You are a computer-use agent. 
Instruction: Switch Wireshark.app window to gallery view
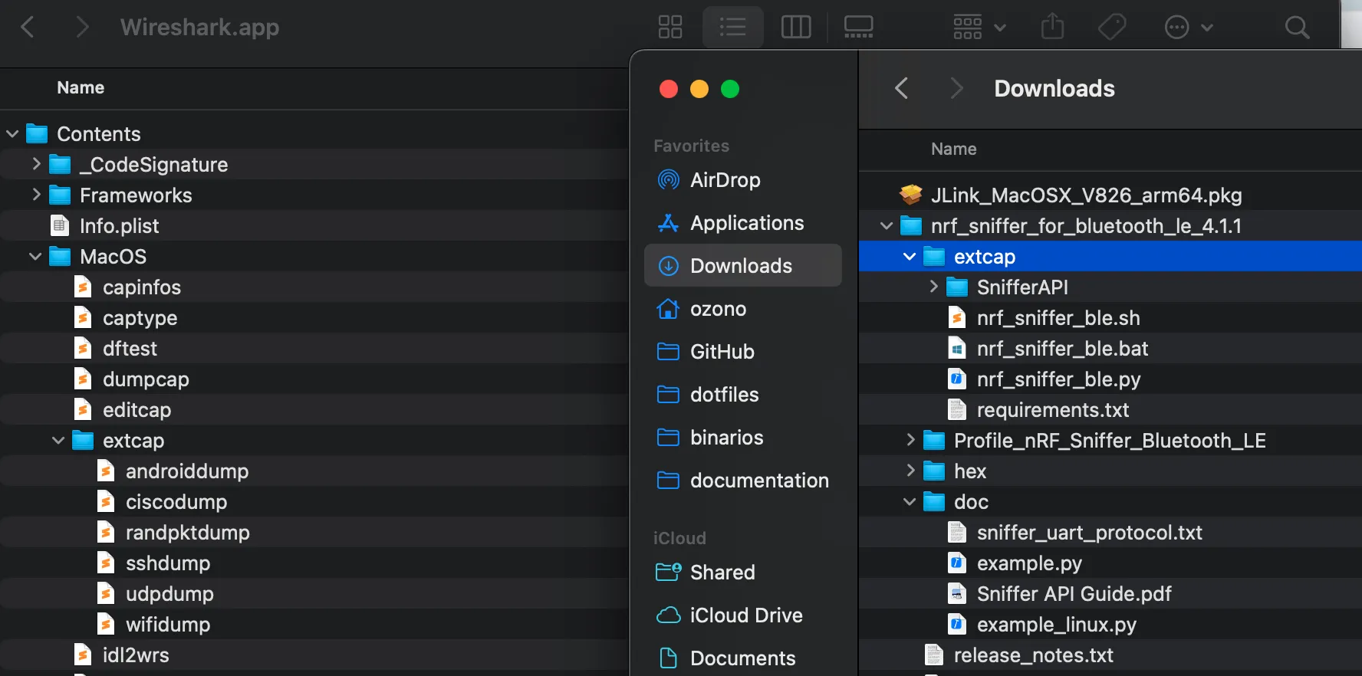click(x=859, y=28)
